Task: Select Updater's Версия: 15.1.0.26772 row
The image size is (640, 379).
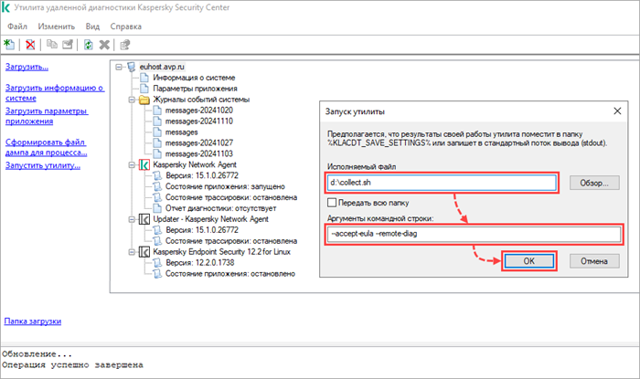Action: point(202,230)
